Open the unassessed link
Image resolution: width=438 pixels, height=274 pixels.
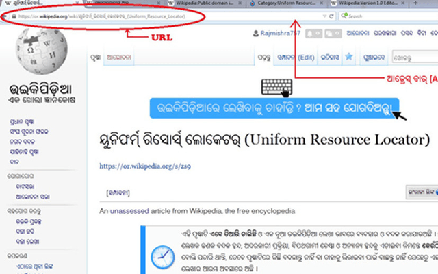(x=129, y=211)
